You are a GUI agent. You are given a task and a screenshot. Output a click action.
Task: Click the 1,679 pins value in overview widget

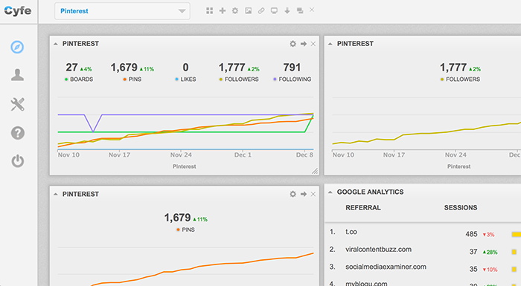pyautogui.click(x=124, y=68)
